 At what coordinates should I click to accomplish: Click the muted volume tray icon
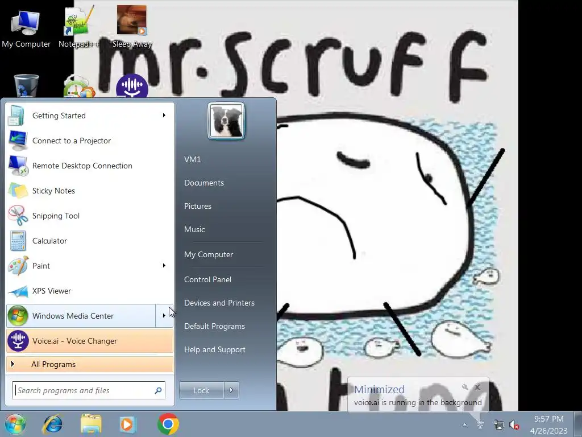point(514,424)
